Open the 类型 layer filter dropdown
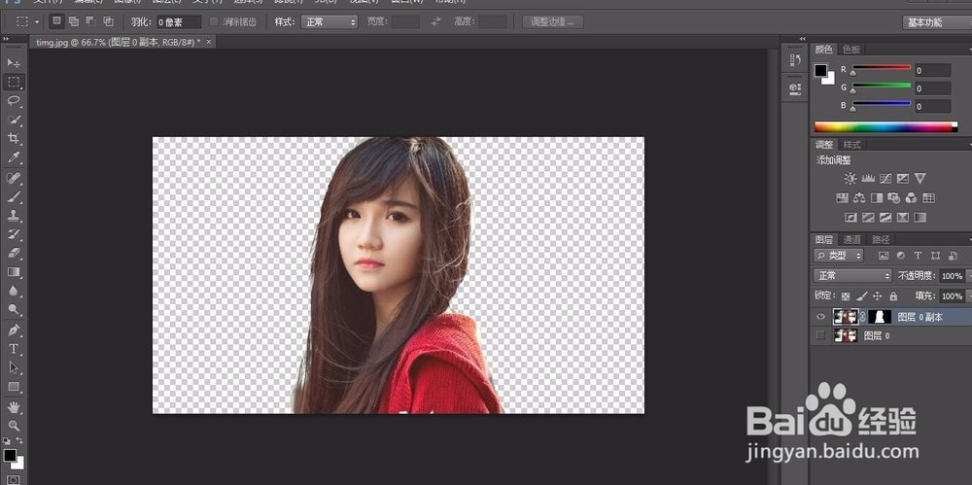This screenshot has width=972, height=485. click(x=838, y=256)
